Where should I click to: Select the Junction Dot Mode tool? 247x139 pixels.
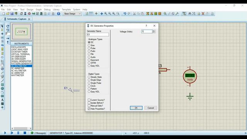(x=2, y=34)
